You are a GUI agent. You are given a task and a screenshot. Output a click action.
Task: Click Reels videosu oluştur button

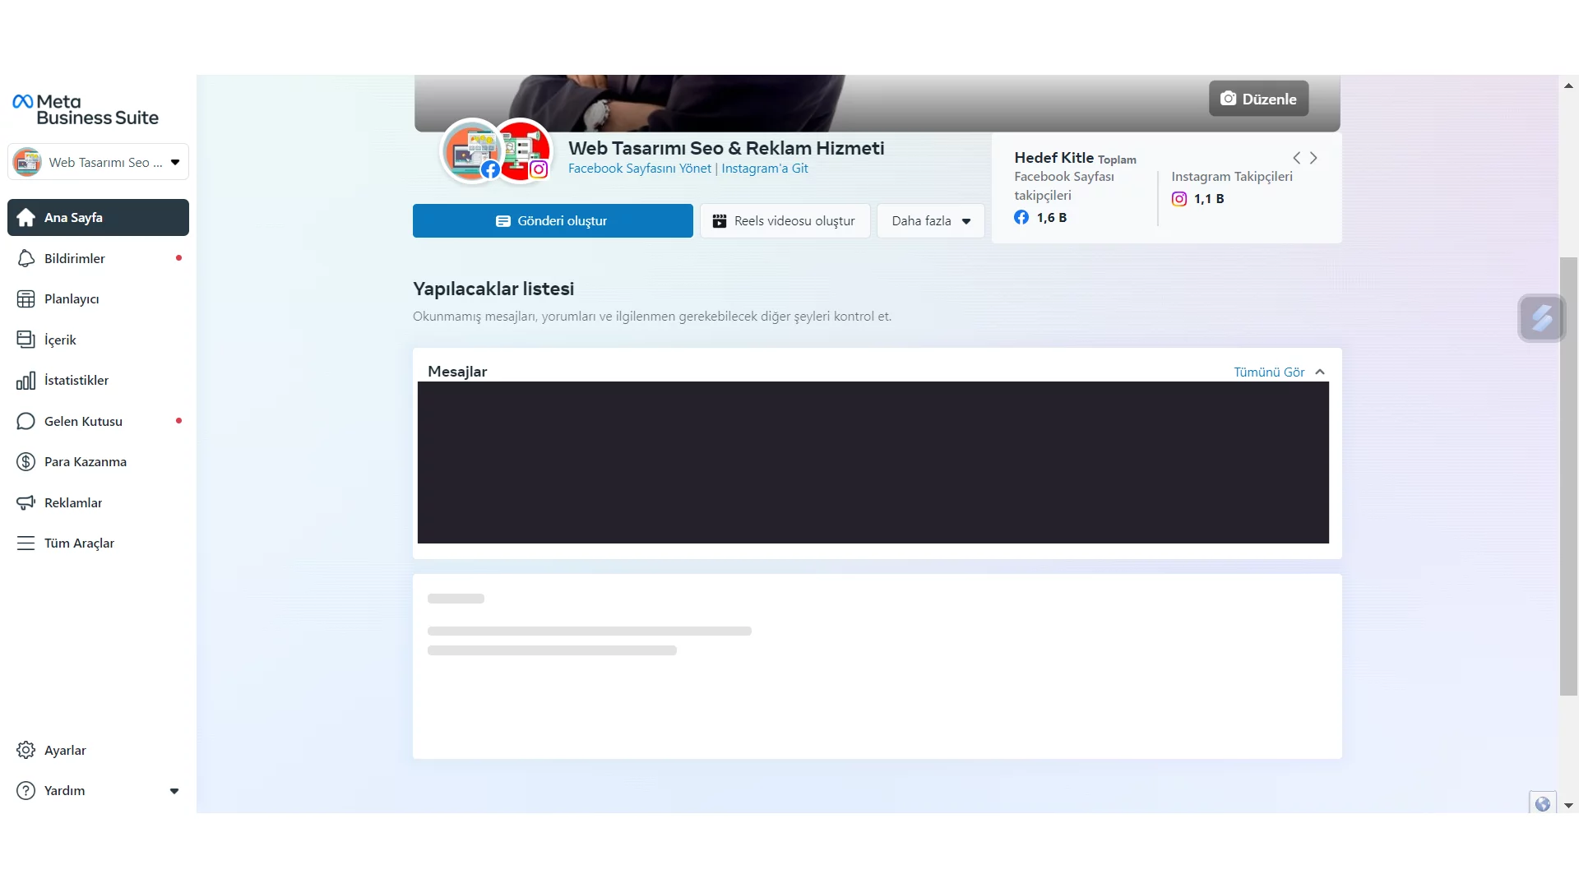pyautogui.click(x=785, y=220)
